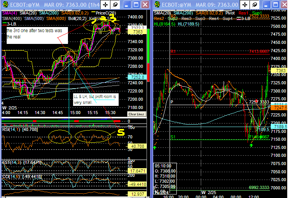Click the S1 pivot line label
288x198 pixels.
173,137
